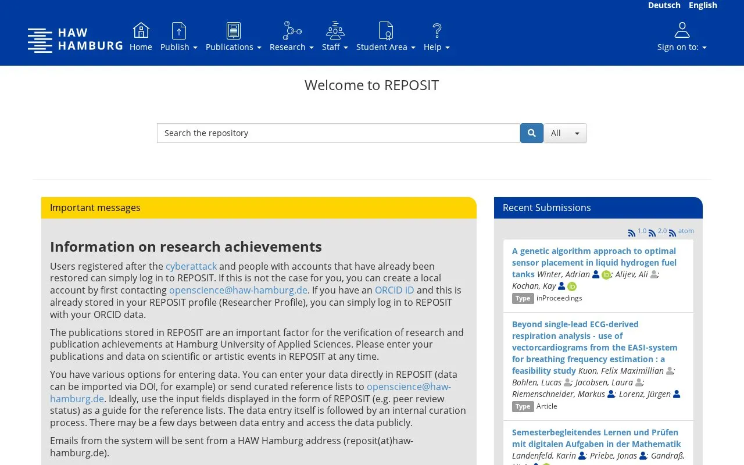Click the gray person icon after Bohlen, Lucas
This screenshot has height=465, width=744.
pyautogui.click(x=567, y=382)
